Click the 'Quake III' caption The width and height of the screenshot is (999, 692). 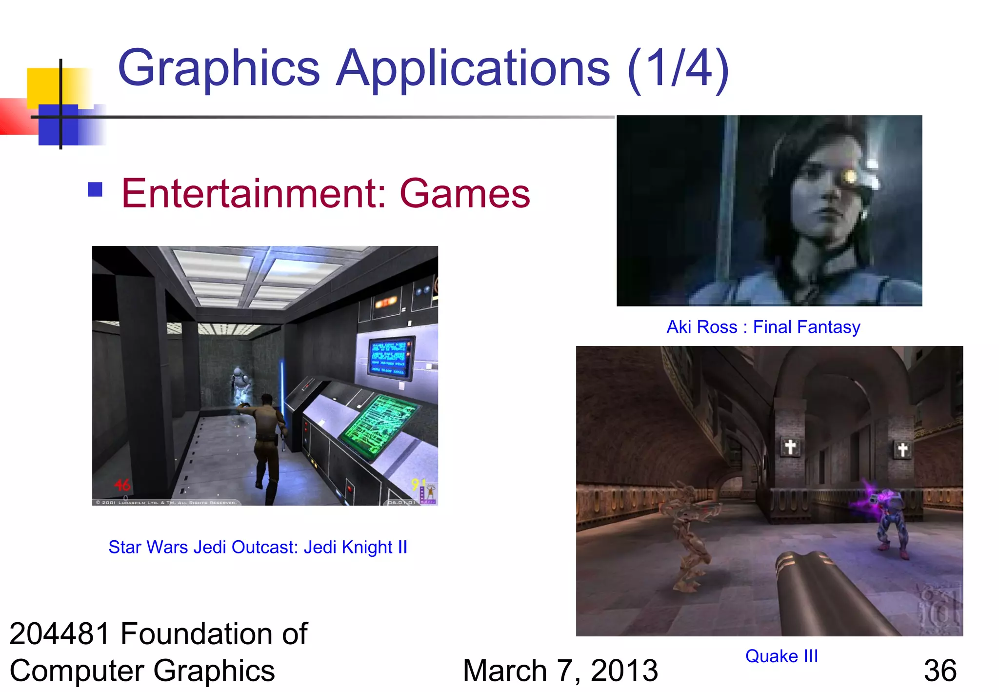tap(781, 656)
